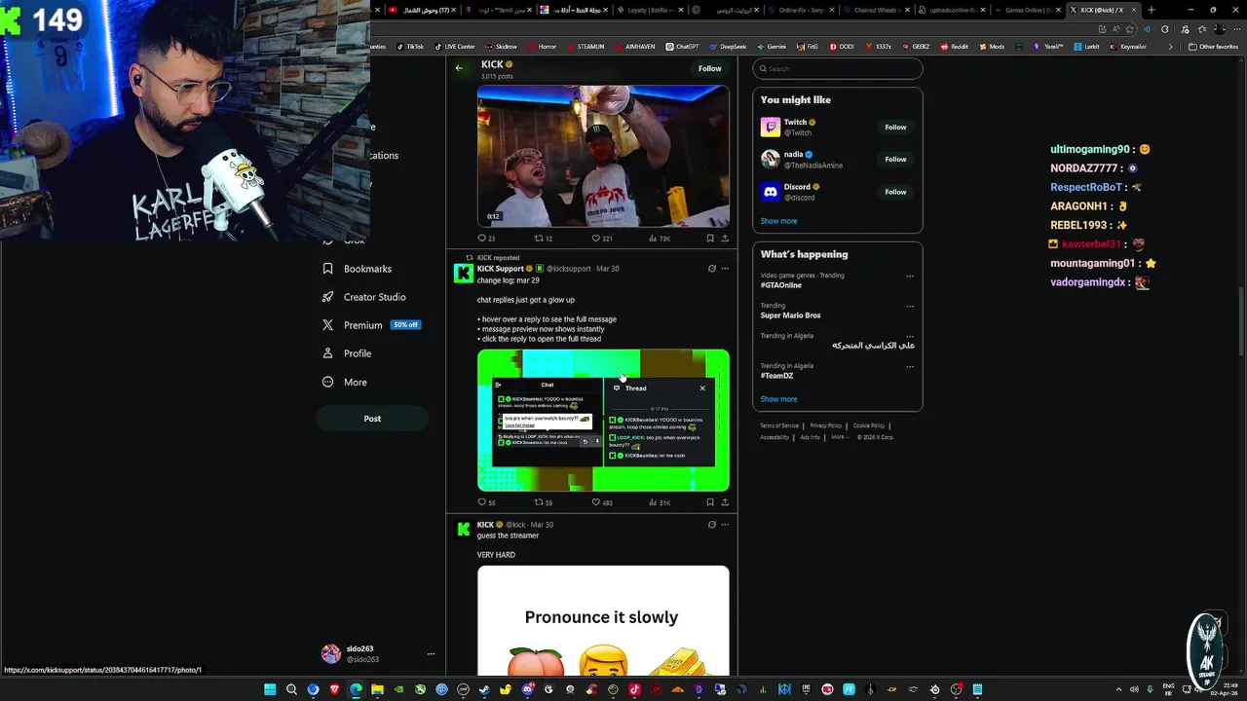Open a new browser tab
Screen dimensions: 1247x701
point(1152,10)
